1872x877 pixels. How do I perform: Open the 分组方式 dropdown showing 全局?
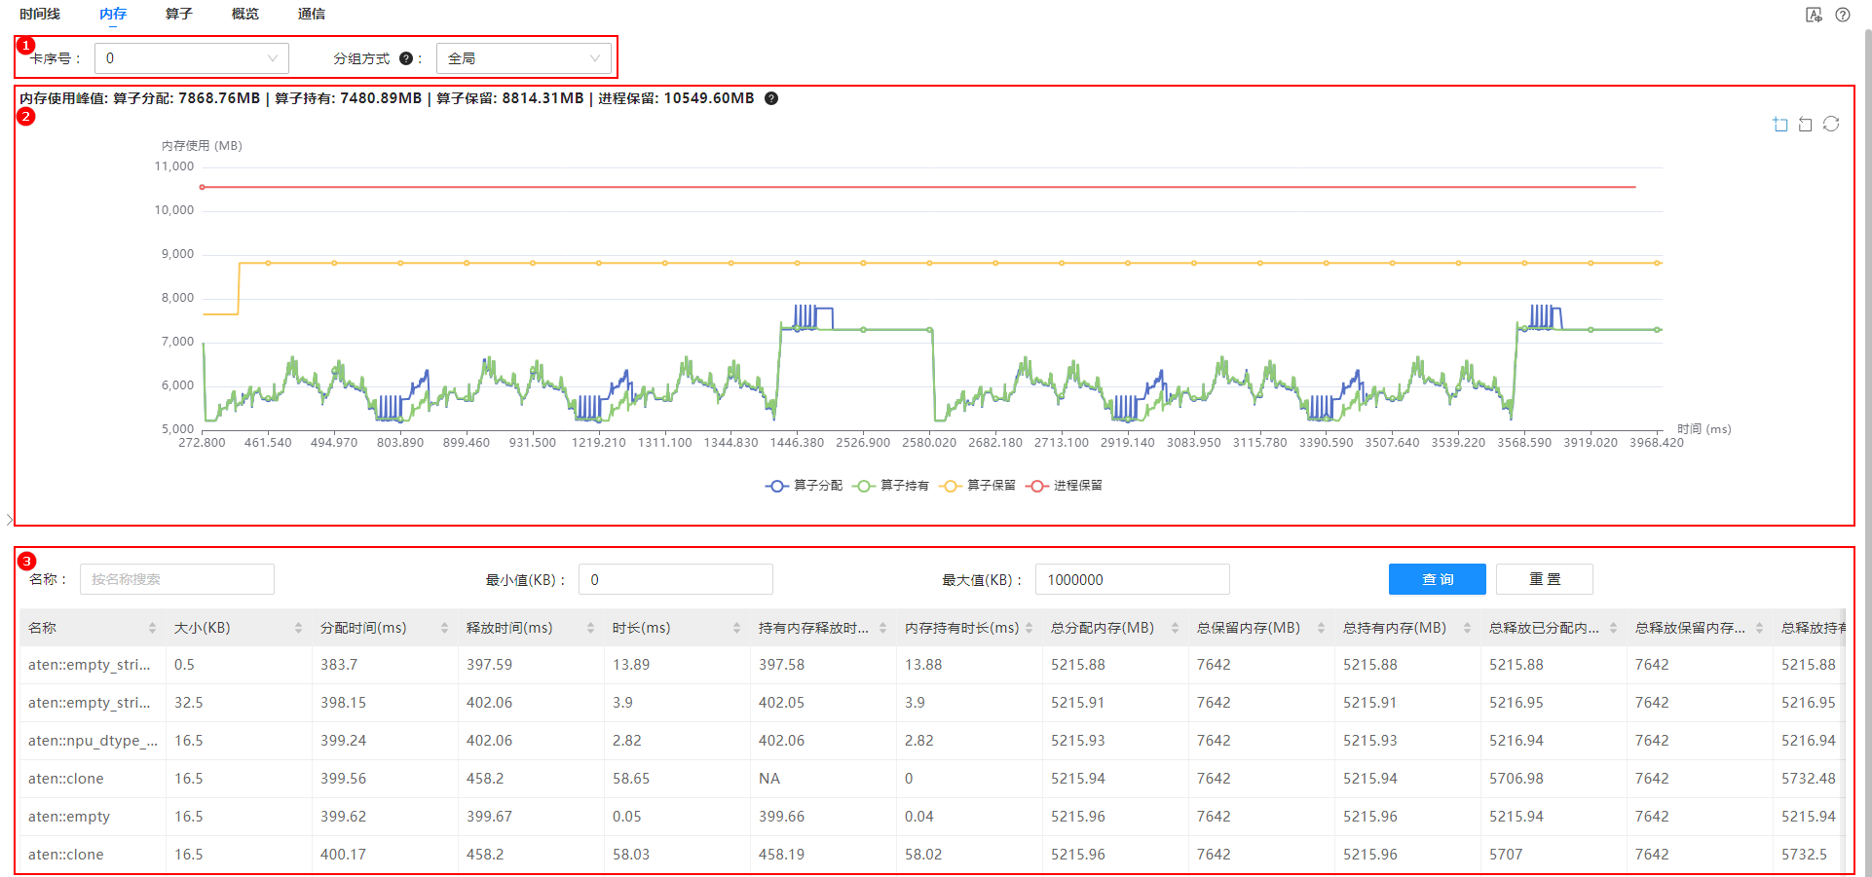click(x=524, y=58)
